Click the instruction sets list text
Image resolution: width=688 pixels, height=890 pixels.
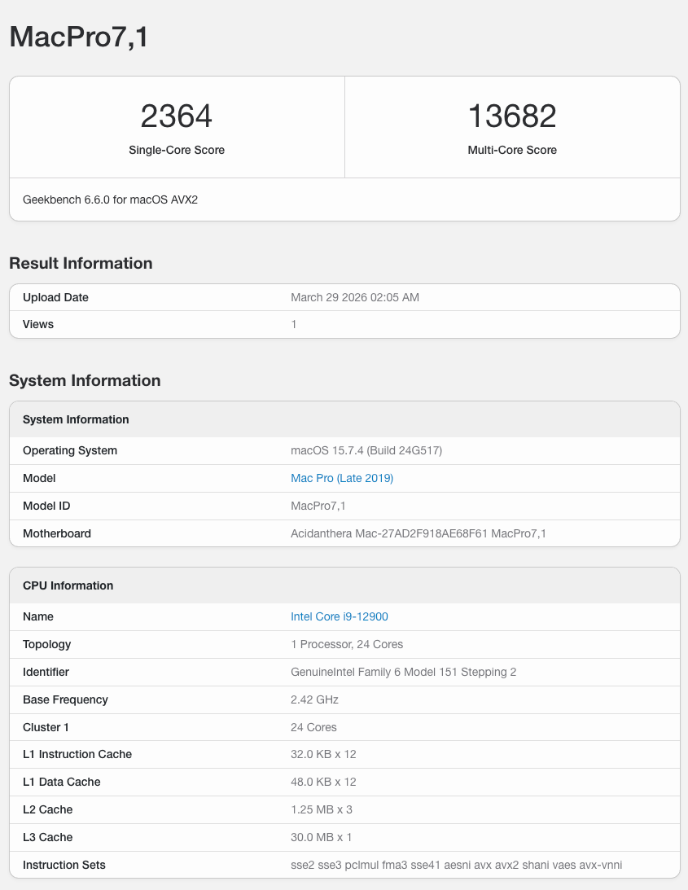click(x=456, y=865)
